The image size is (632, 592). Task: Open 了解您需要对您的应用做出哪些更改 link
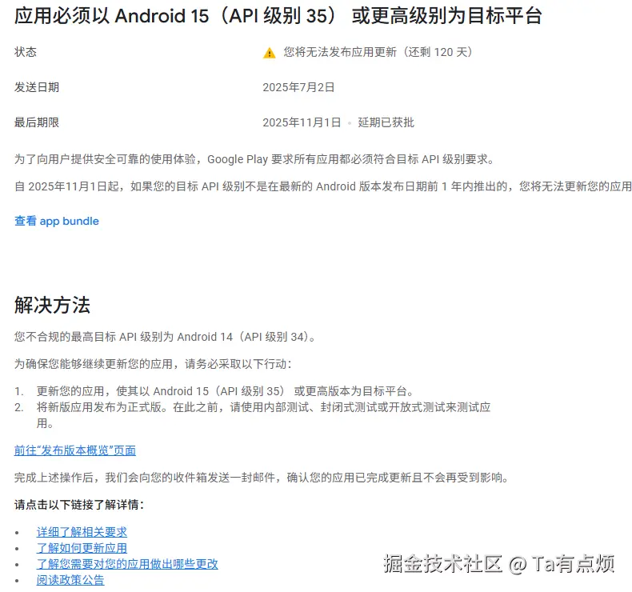(x=127, y=564)
